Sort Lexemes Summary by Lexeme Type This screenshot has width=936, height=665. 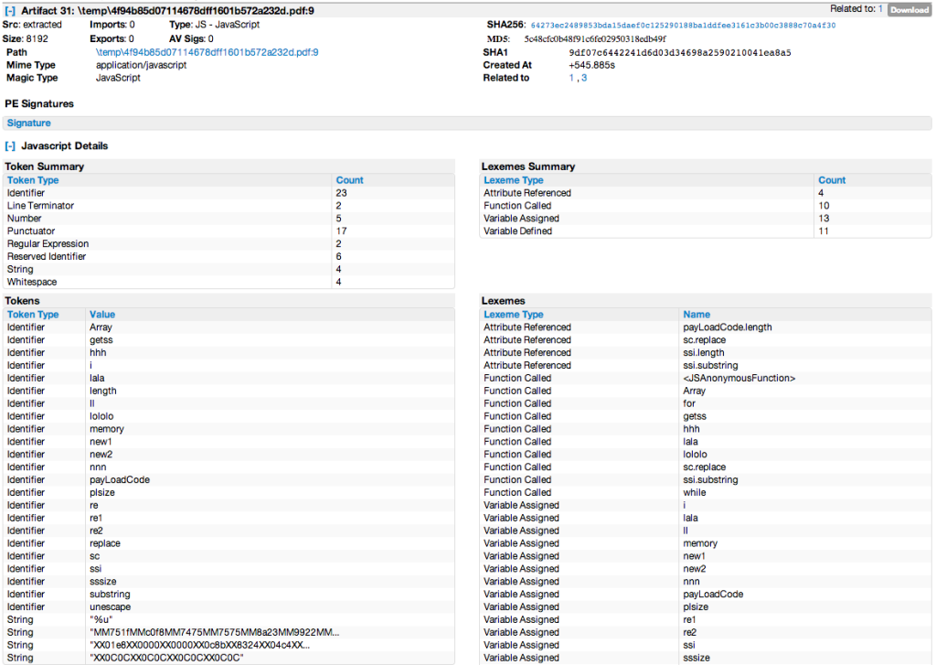point(513,180)
